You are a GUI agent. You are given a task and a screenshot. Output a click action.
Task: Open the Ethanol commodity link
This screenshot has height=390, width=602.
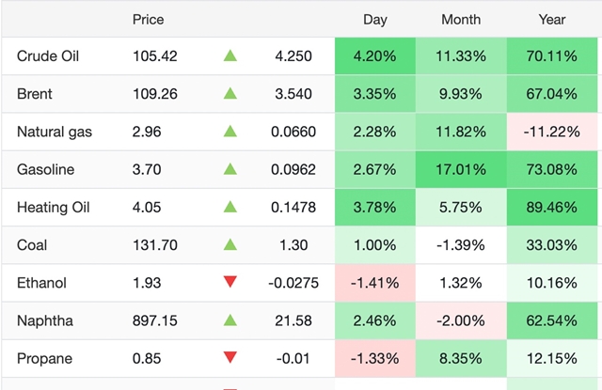point(41,283)
